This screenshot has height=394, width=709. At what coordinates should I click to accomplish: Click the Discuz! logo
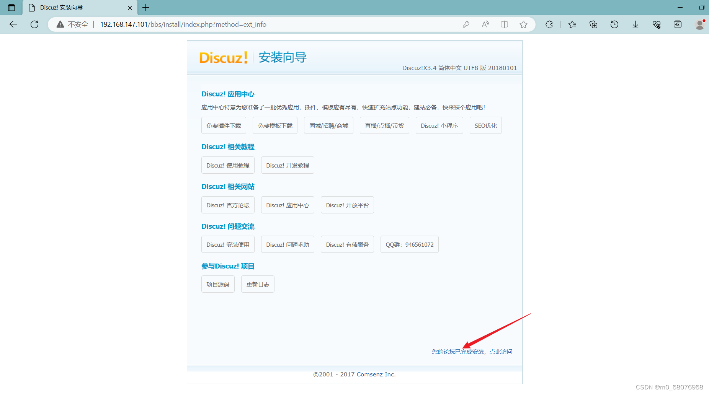click(224, 58)
